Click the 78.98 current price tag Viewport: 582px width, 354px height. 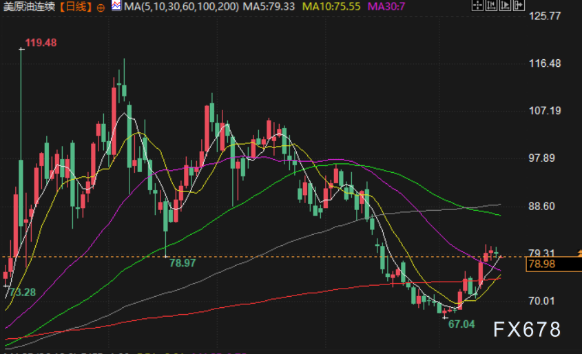[542, 264]
